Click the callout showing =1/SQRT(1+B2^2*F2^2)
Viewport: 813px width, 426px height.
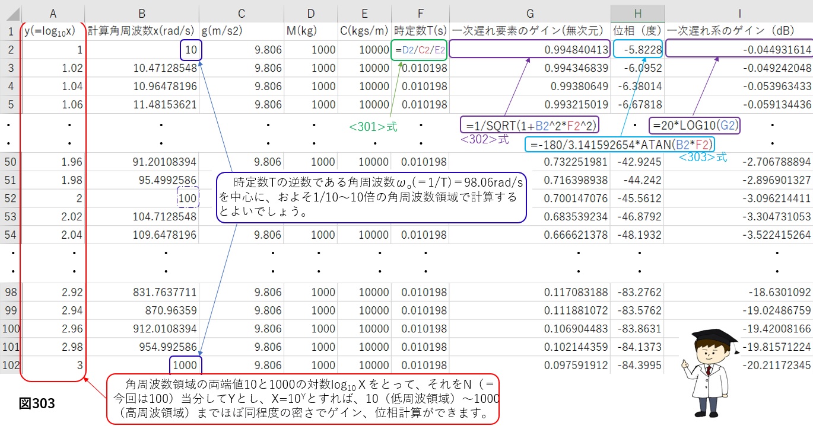pyautogui.click(x=530, y=125)
